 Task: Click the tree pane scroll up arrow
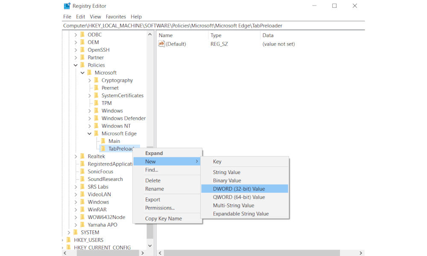(150, 35)
